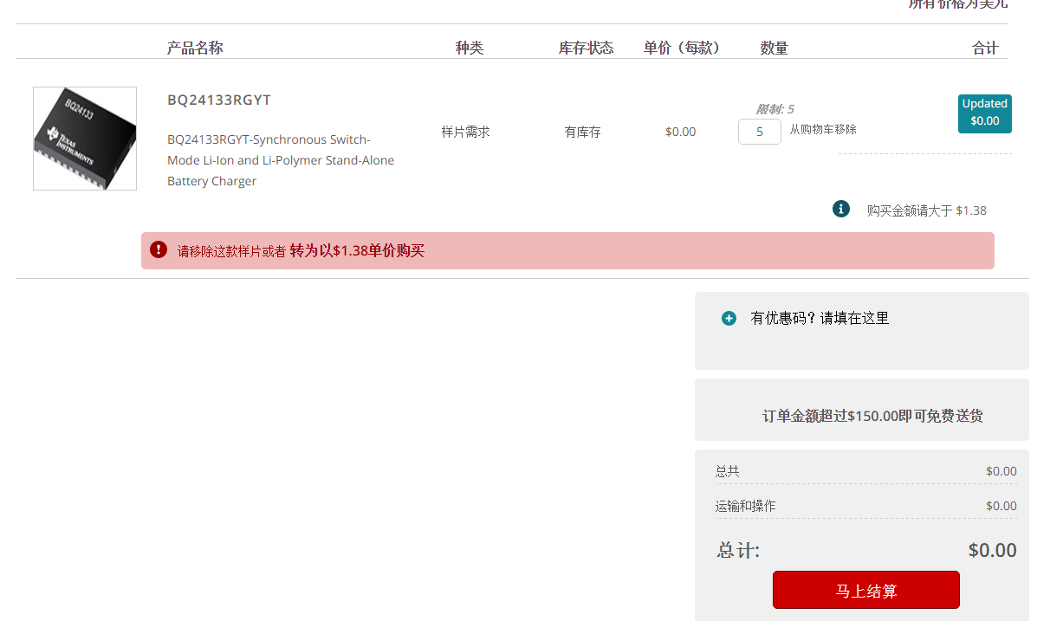Click the BQ24133 chip product thumbnail
This screenshot has height=621, width=1050.
[85, 139]
